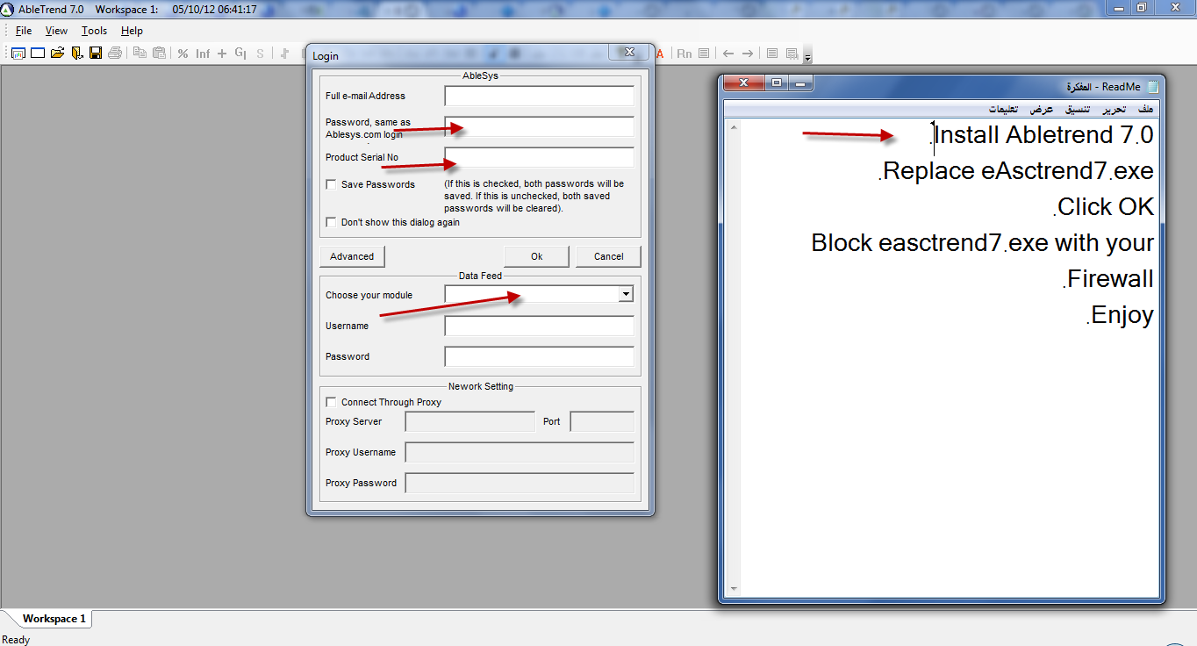The image size is (1197, 646).
Task: Open the File menu in AbleTrend
Action: pos(24,31)
